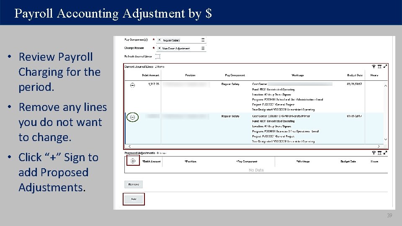Image resolution: width=402 pixels, height=226 pixels.
Task: Click the plus icon in Proposed Adjustments
Action: pos(133,161)
